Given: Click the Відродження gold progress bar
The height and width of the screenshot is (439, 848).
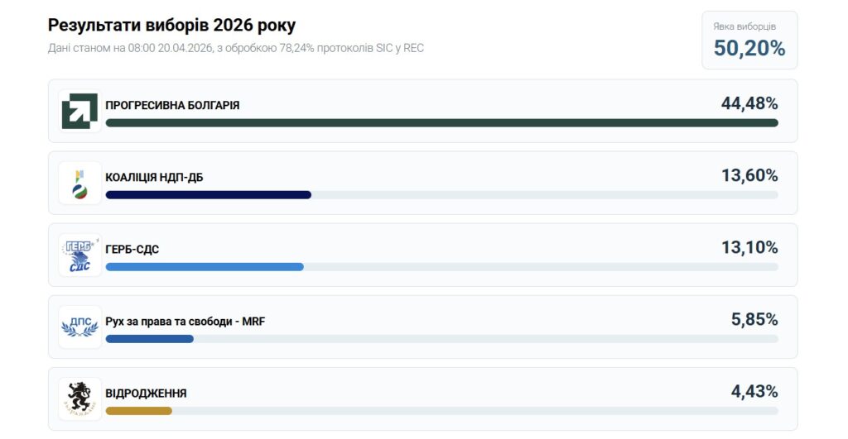Looking at the screenshot, I should coord(138,411).
